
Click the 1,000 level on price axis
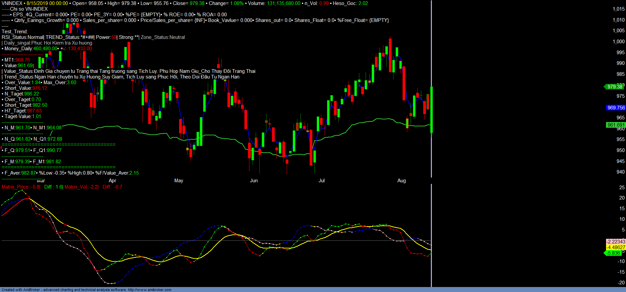point(618,42)
